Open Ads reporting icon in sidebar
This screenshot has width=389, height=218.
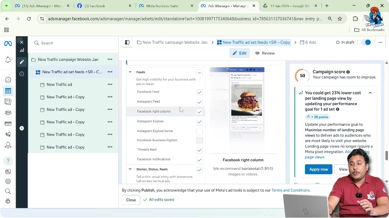coord(8,101)
